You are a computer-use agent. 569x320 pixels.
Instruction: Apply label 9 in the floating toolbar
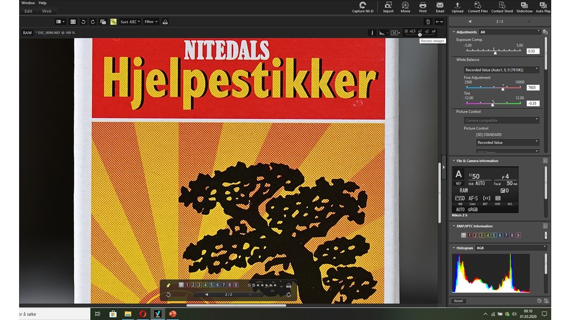click(236, 285)
